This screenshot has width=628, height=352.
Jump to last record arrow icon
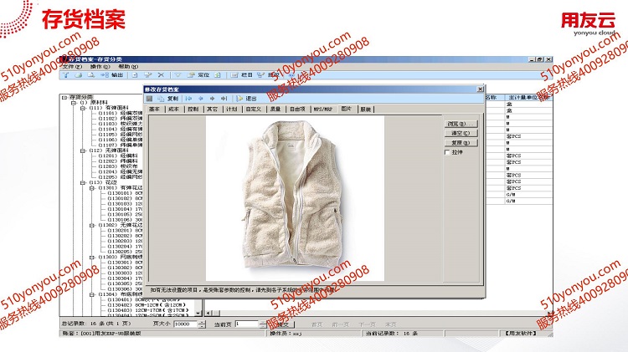pos(224,98)
